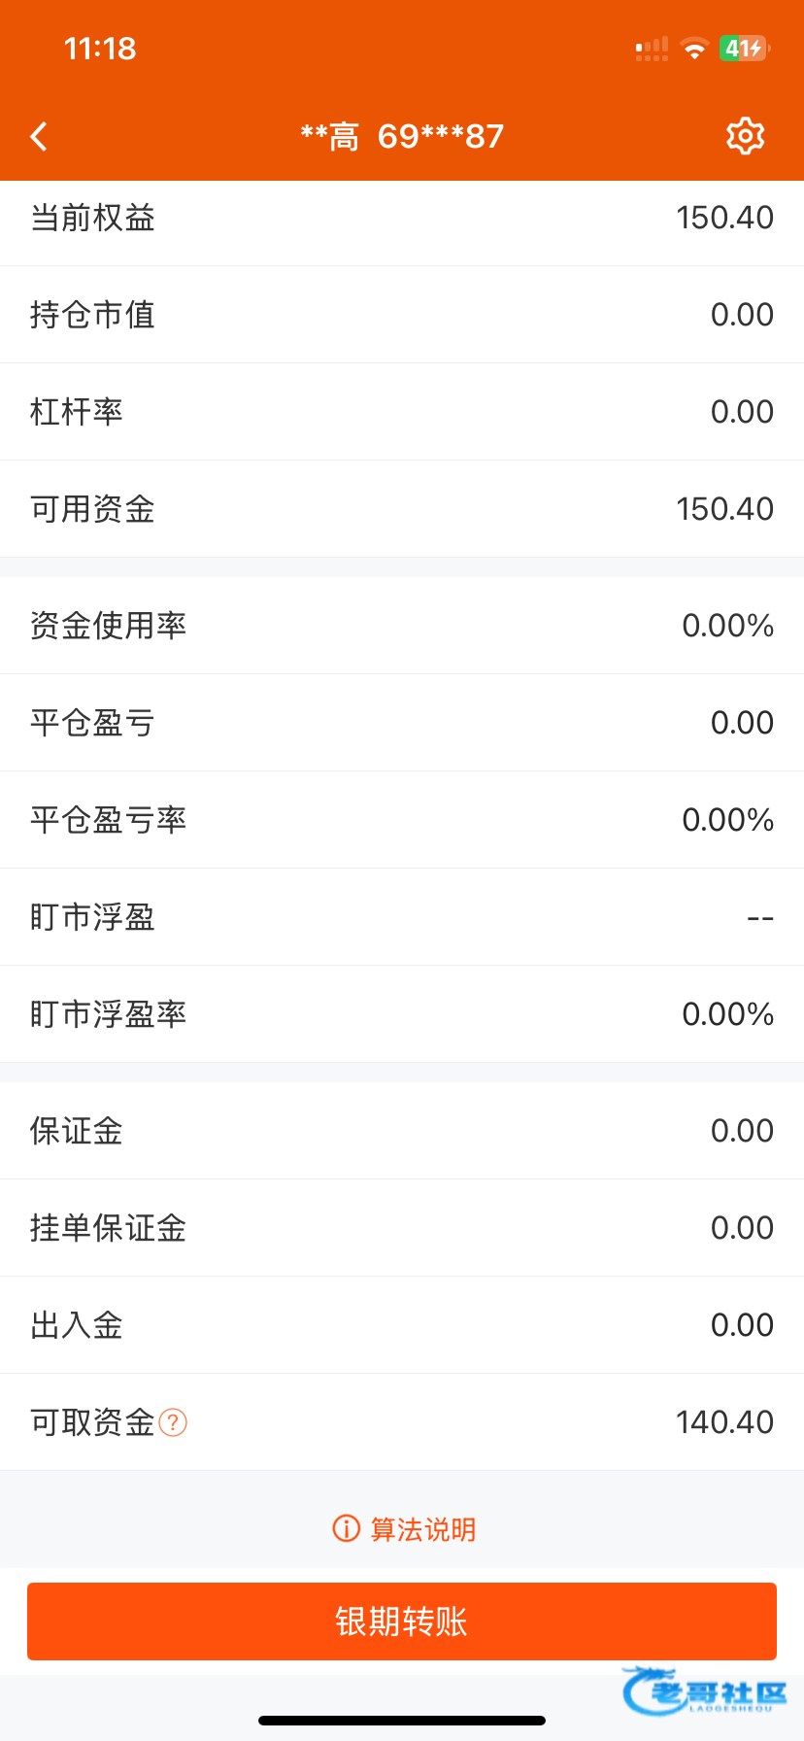Select the 当前权益 row
Viewport: 804px width, 1741px height.
pos(402,218)
